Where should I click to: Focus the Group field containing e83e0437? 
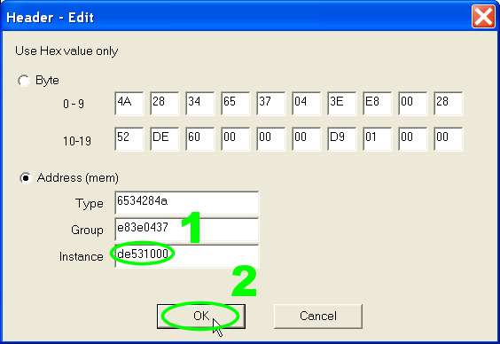pyautogui.click(x=186, y=230)
